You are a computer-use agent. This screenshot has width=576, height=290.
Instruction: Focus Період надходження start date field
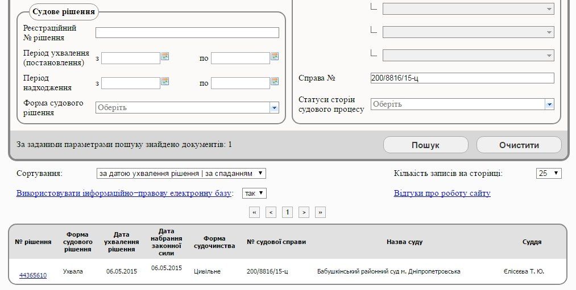click(131, 83)
